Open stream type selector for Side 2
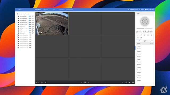 click(33, 33)
